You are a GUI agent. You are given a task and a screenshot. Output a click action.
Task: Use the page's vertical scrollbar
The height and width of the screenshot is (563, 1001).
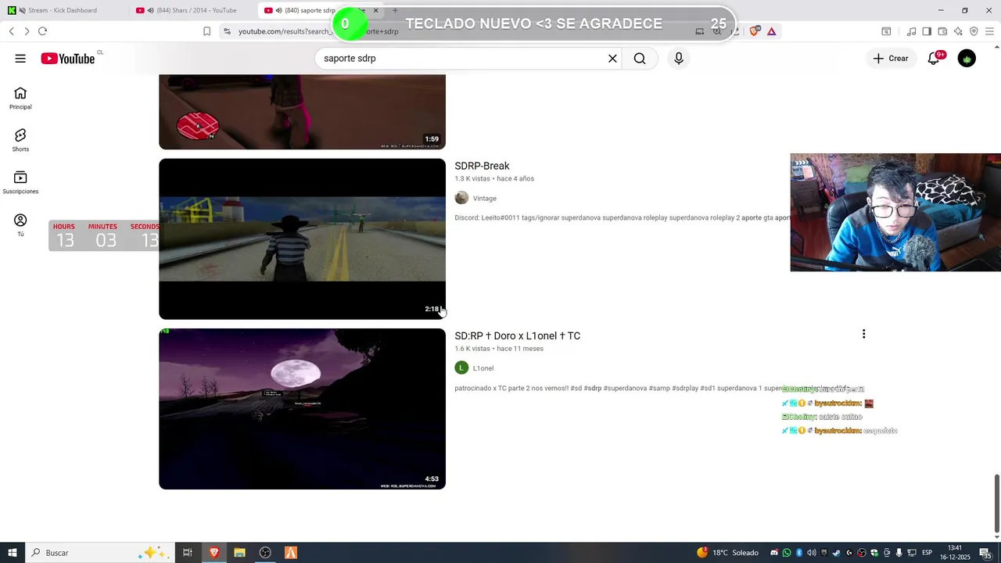pyautogui.click(x=996, y=502)
